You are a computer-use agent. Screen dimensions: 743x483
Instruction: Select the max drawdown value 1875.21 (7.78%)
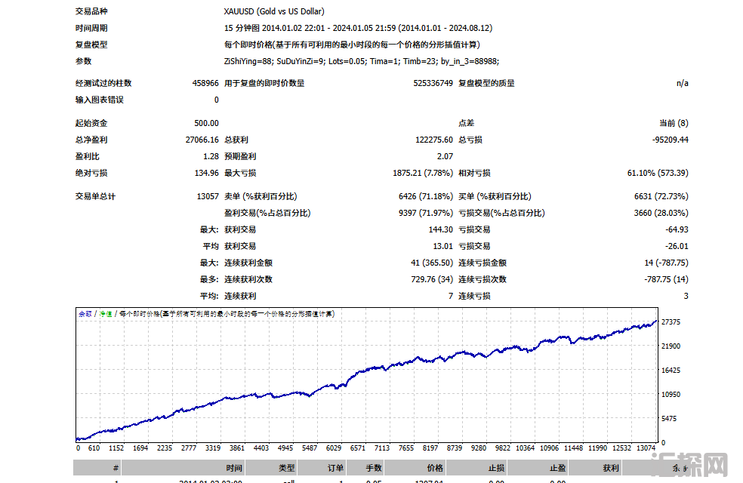point(423,173)
